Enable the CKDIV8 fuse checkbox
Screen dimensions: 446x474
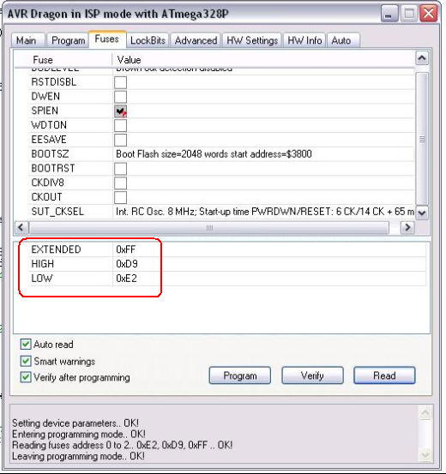click(x=120, y=183)
